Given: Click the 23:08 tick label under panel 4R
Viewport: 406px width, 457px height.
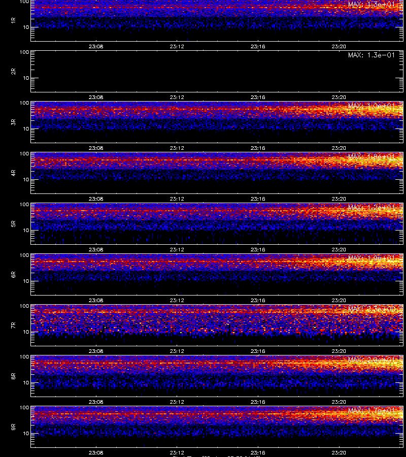Looking at the screenshot, I should pyautogui.click(x=96, y=199).
